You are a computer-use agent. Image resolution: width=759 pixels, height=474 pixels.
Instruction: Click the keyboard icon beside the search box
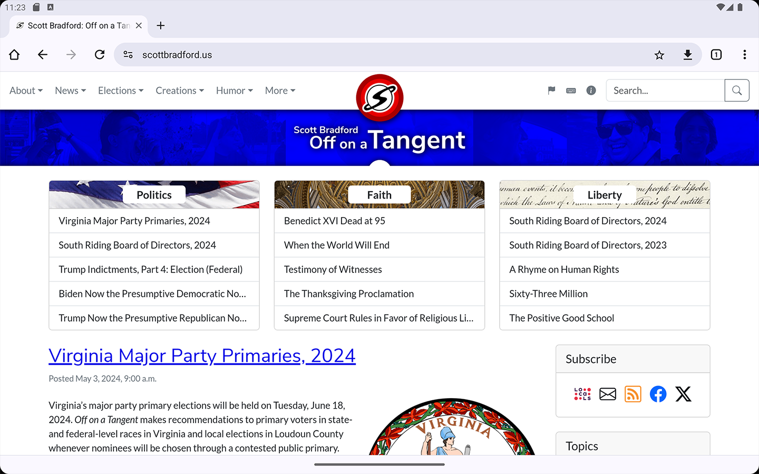571,91
